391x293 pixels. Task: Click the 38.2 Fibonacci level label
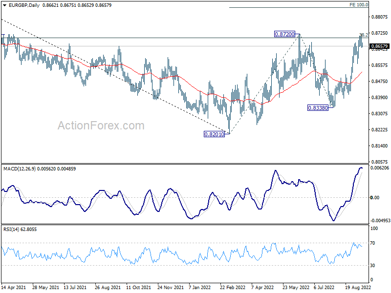pyautogui.click(x=364, y=35)
